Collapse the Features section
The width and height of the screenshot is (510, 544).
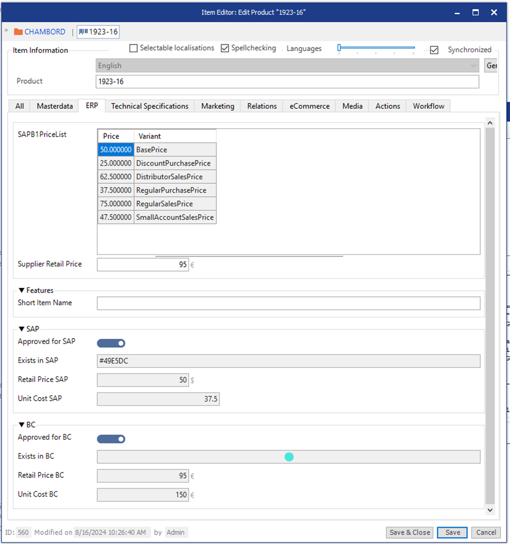click(x=22, y=290)
